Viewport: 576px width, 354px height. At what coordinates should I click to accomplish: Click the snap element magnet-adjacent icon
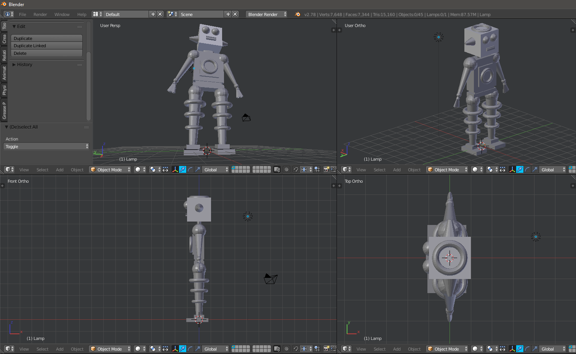[x=304, y=169]
